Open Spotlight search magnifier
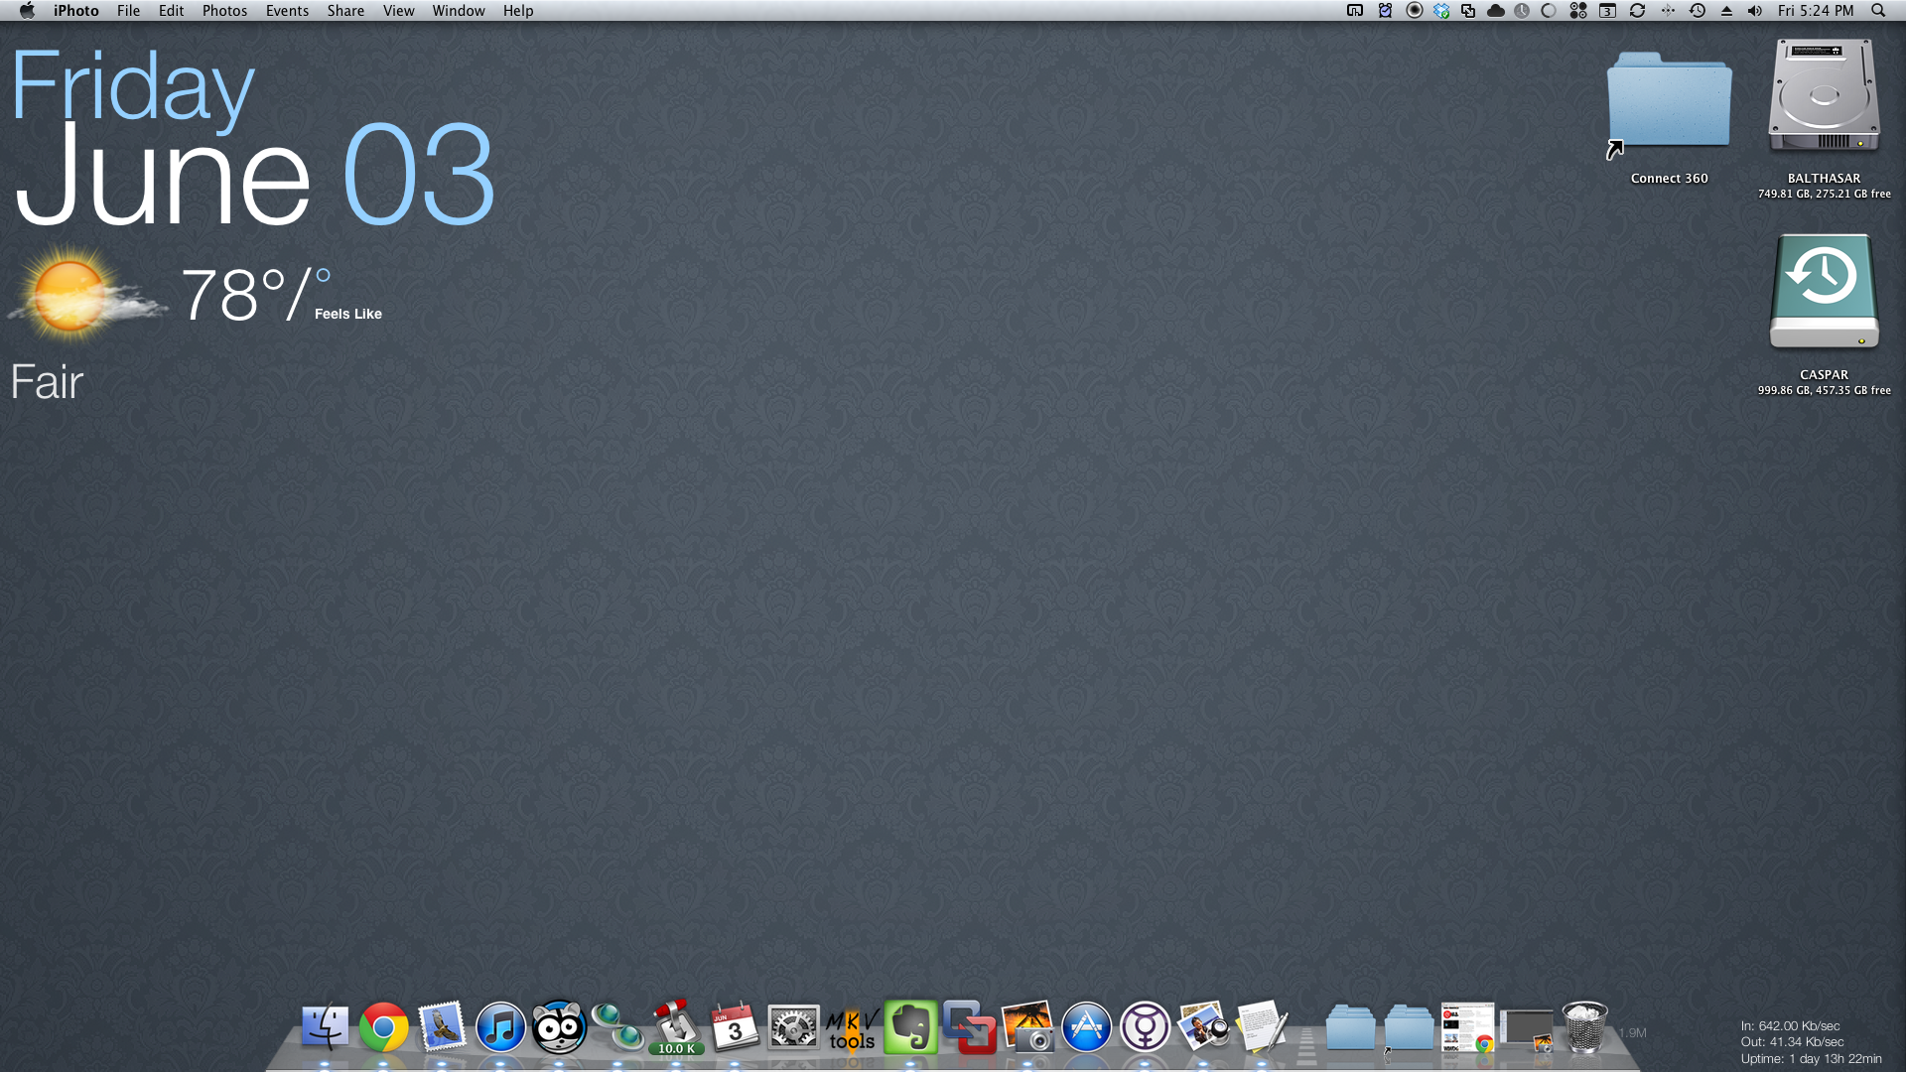Screen dimensions: 1906x1072 click(1878, 11)
